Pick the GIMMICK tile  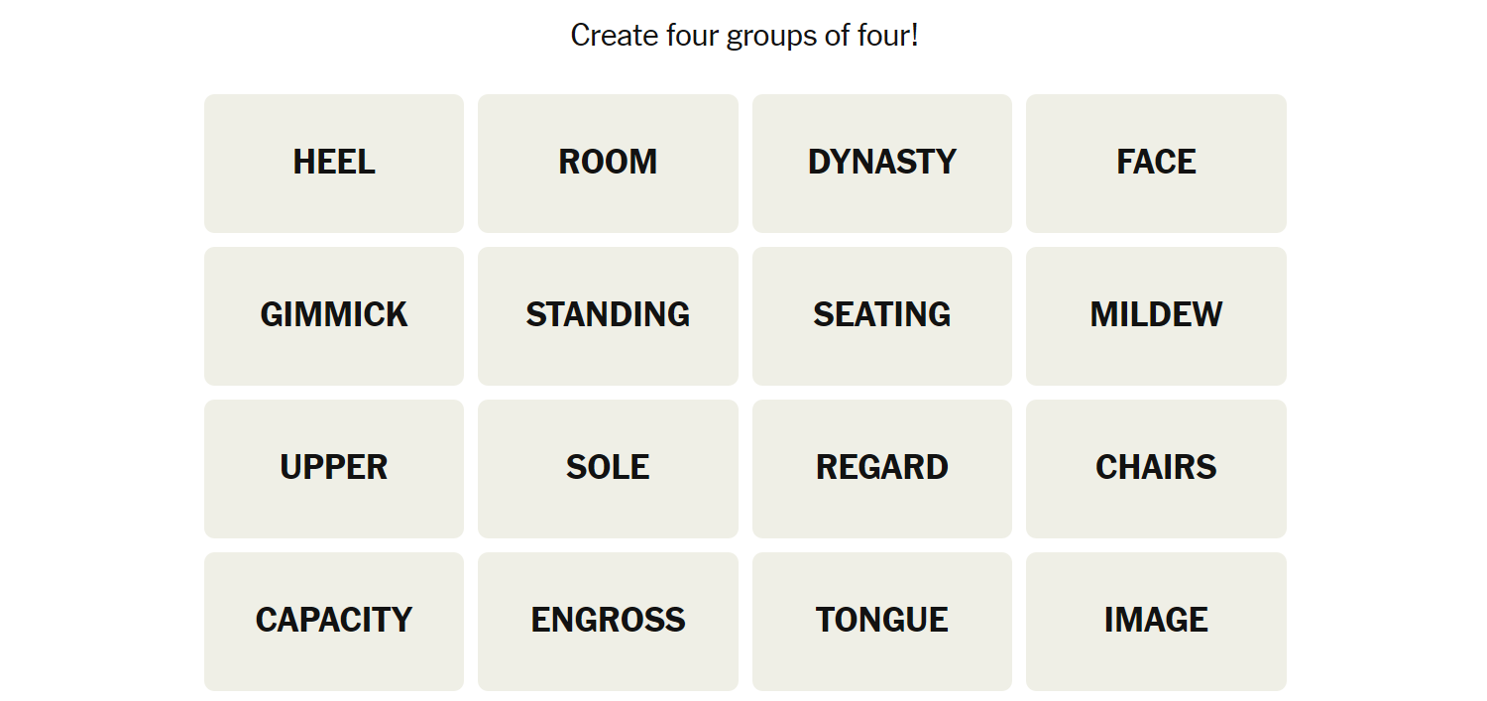tap(334, 316)
